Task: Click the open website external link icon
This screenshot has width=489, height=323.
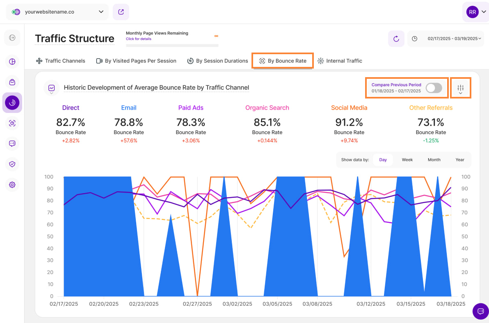Action: pyautogui.click(x=121, y=12)
